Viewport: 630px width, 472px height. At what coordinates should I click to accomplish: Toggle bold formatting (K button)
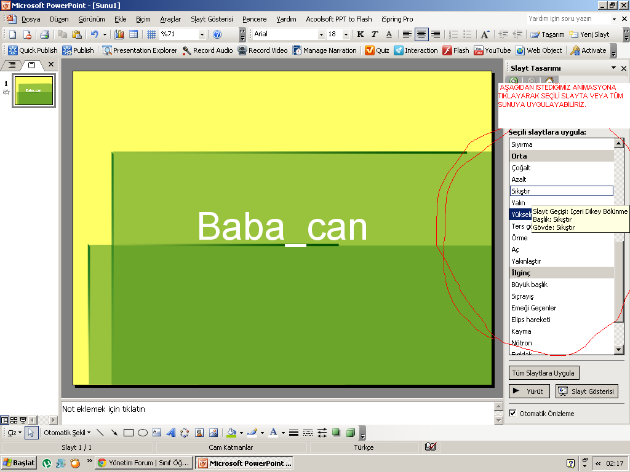tap(361, 34)
